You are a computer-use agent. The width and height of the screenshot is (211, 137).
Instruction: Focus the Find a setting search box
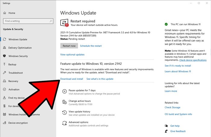pos(28,21)
